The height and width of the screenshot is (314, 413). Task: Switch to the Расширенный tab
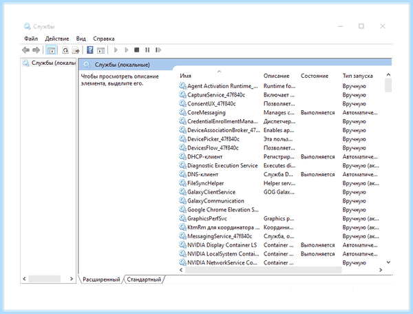pyautogui.click(x=101, y=280)
